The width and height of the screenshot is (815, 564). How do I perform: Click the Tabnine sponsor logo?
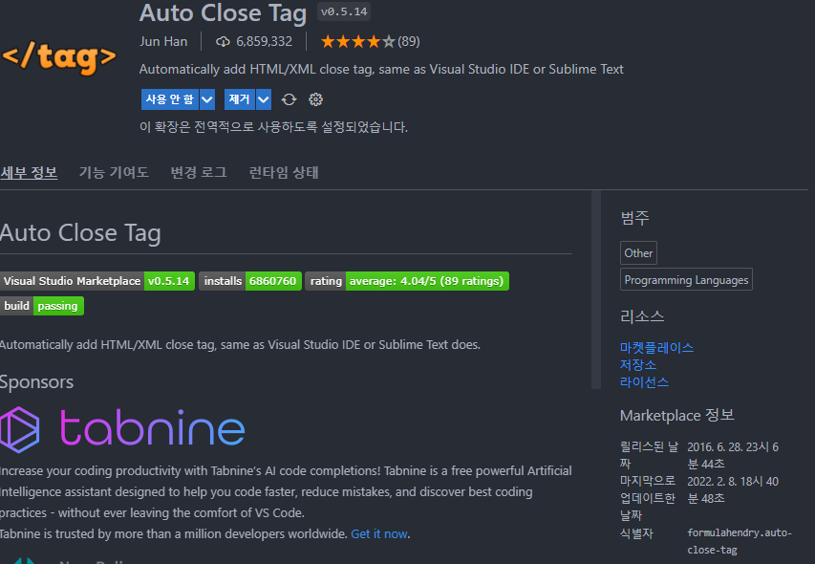(x=122, y=429)
